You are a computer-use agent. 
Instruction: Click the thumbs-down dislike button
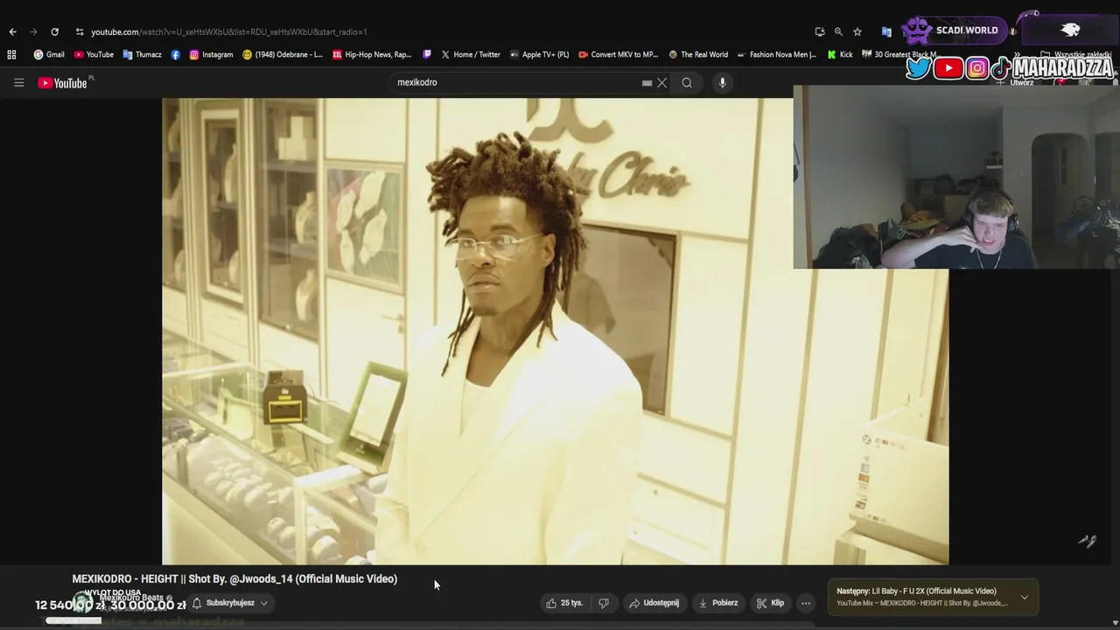604,603
